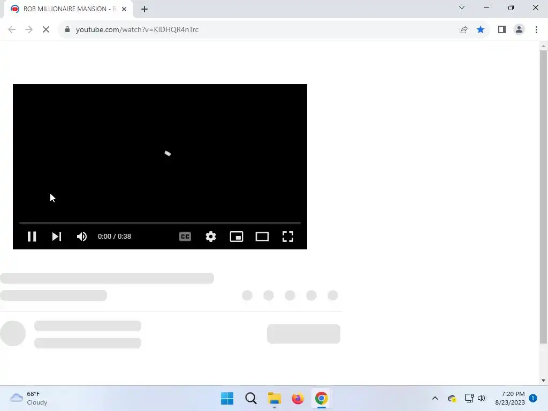Enable miniplayer mode
Image resolution: width=548 pixels, height=411 pixels.
(237, 237)
